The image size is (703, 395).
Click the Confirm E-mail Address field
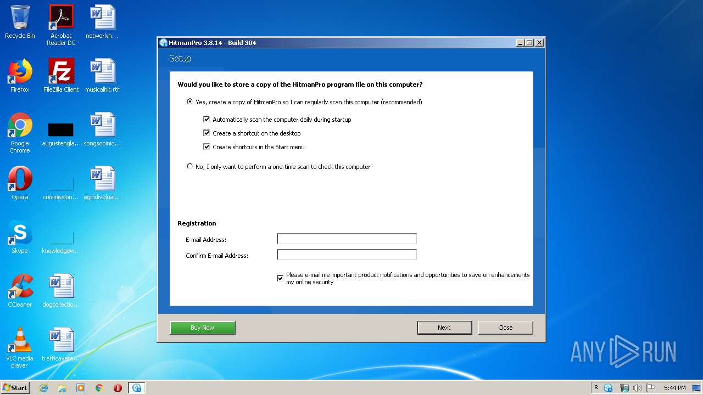[347, 255]
